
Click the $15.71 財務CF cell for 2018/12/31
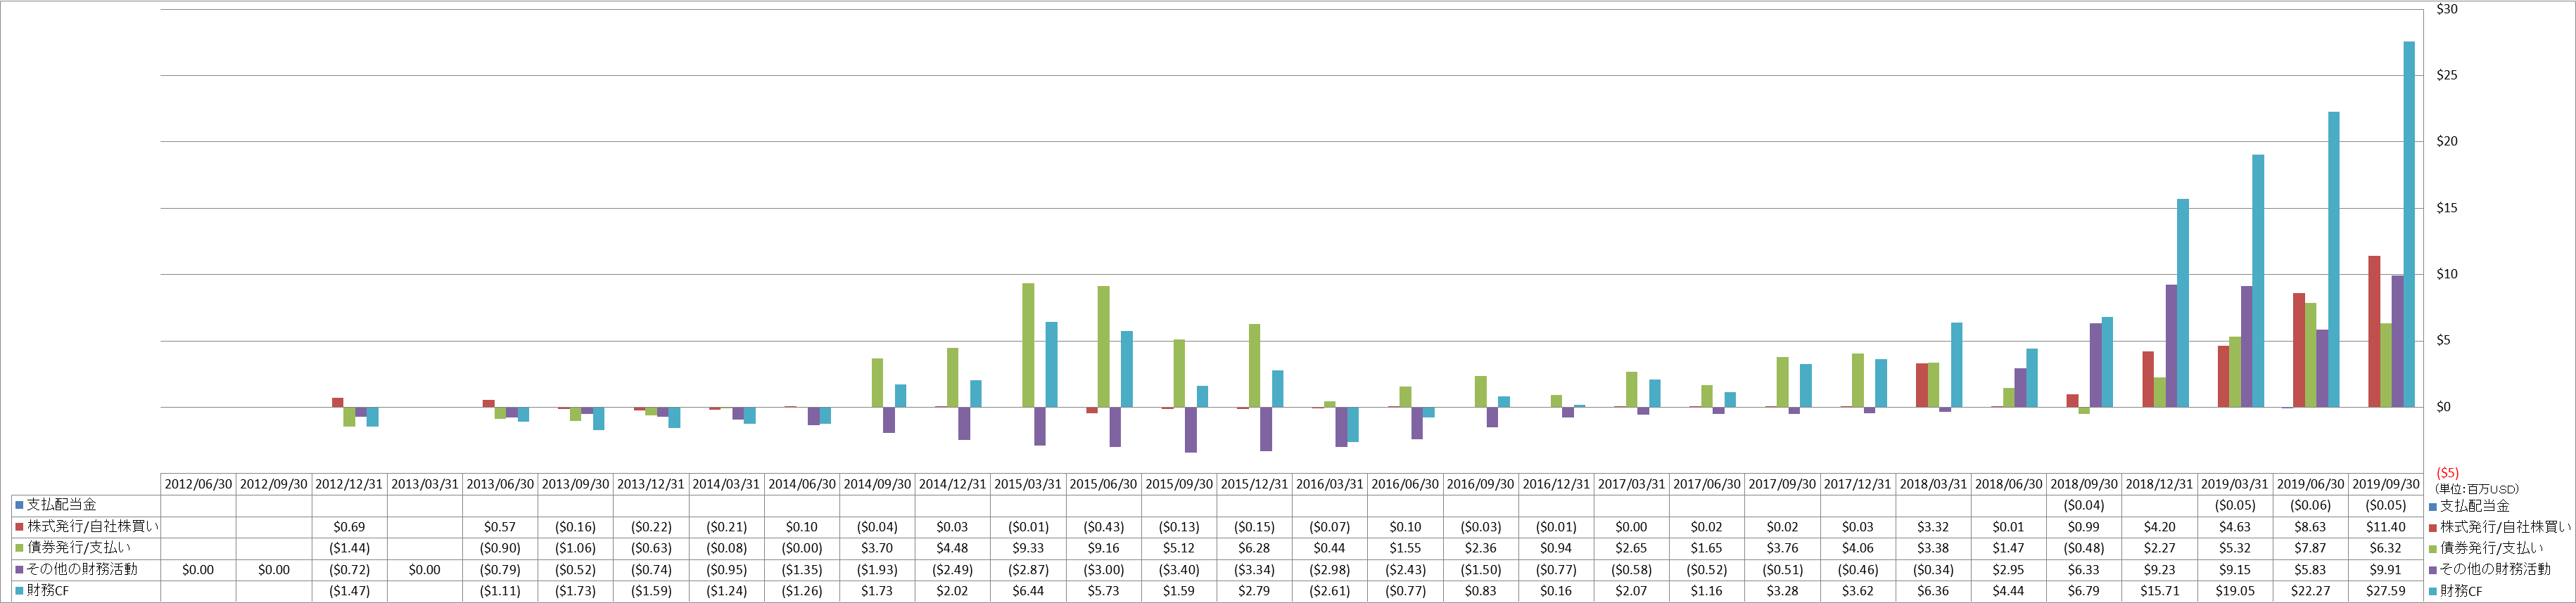(2160, 591)
